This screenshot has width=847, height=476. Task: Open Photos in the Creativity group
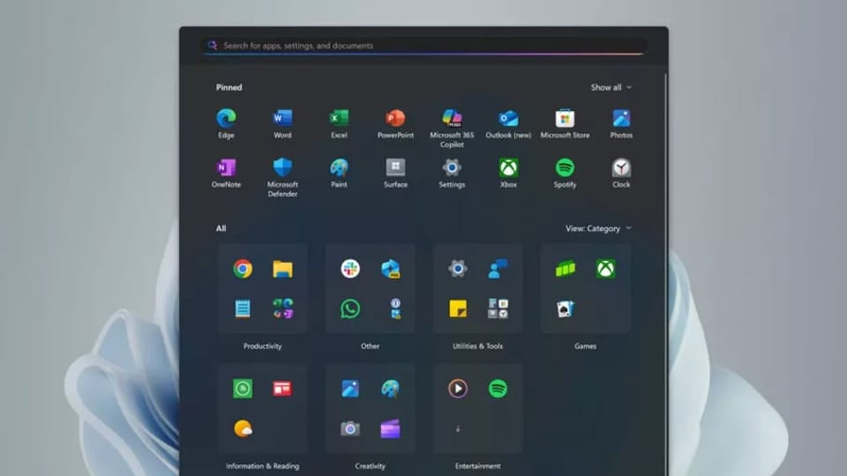[350, 389]
